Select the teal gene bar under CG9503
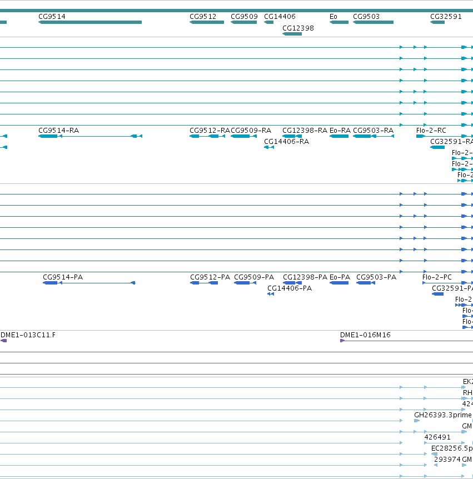Image resolution: width=473 pixels, height=479 pixels. (373, 22)
